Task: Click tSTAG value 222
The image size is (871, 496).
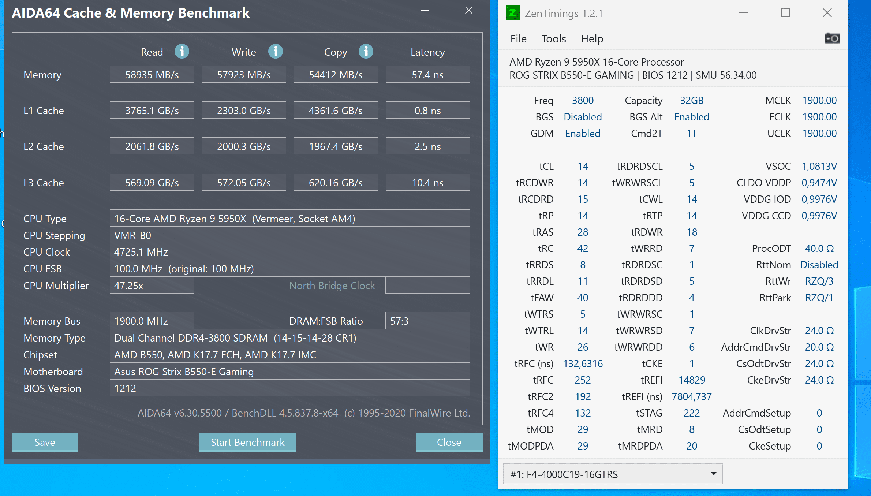Action: pos(692,413)
